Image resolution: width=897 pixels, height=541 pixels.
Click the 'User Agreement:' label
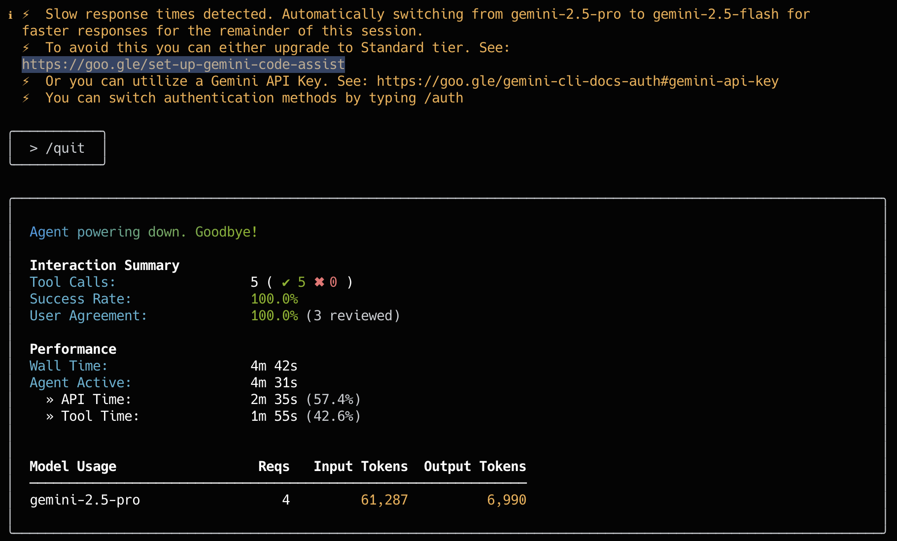coord(88,316)
